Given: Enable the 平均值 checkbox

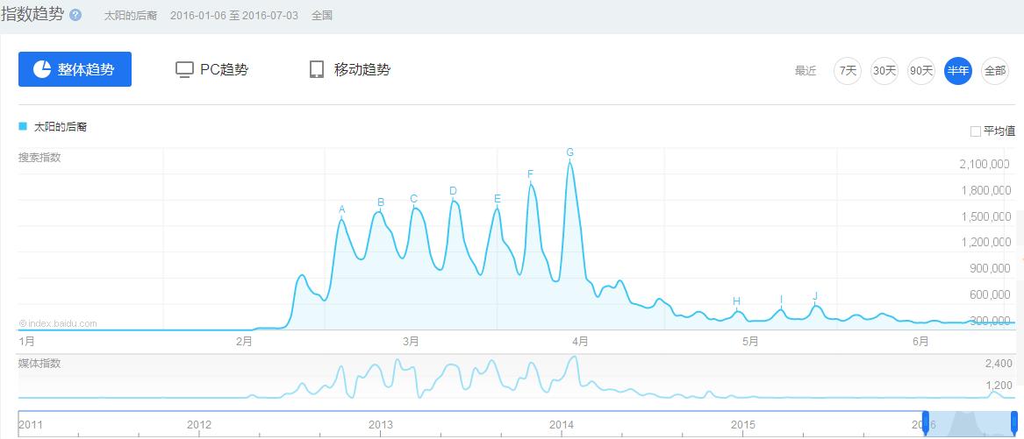Looking at the screenshot, I should (x=976, y=131).
